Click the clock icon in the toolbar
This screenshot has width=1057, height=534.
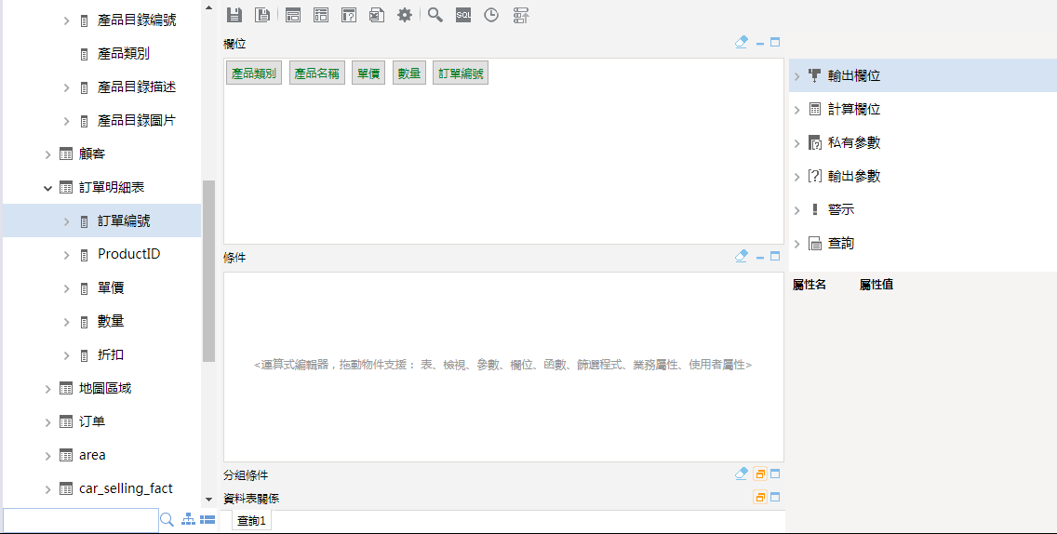491,15
